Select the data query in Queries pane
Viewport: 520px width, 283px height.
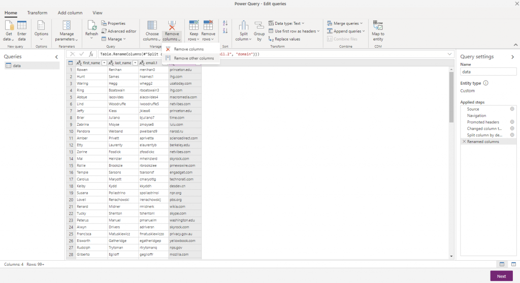click(x=32, y=65)
